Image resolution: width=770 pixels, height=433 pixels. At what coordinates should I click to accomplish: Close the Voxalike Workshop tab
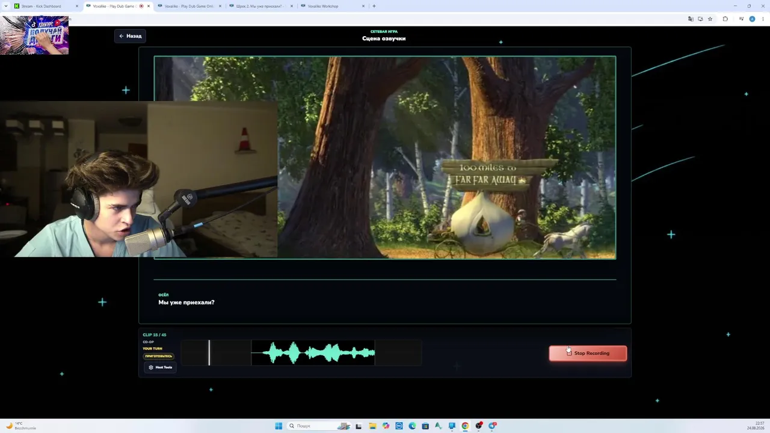tap(363, 6)
